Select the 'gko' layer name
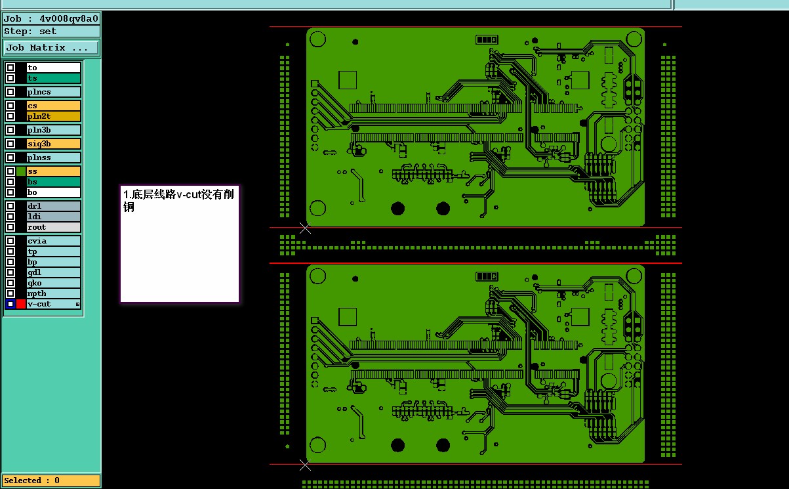 [x=54, y=283]
